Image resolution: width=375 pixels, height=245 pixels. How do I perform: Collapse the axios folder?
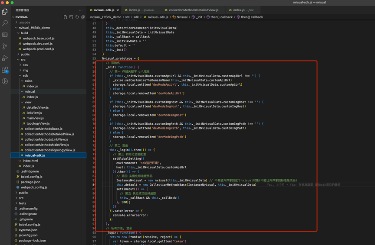(28, 81)
